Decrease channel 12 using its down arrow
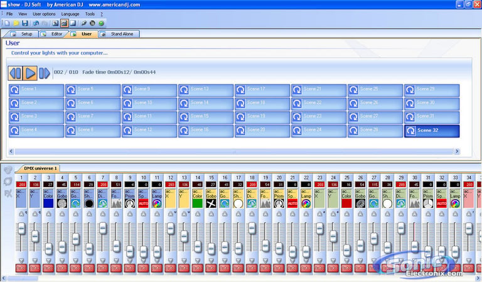This screenshot has width=482, height=282. coord(170,260)
